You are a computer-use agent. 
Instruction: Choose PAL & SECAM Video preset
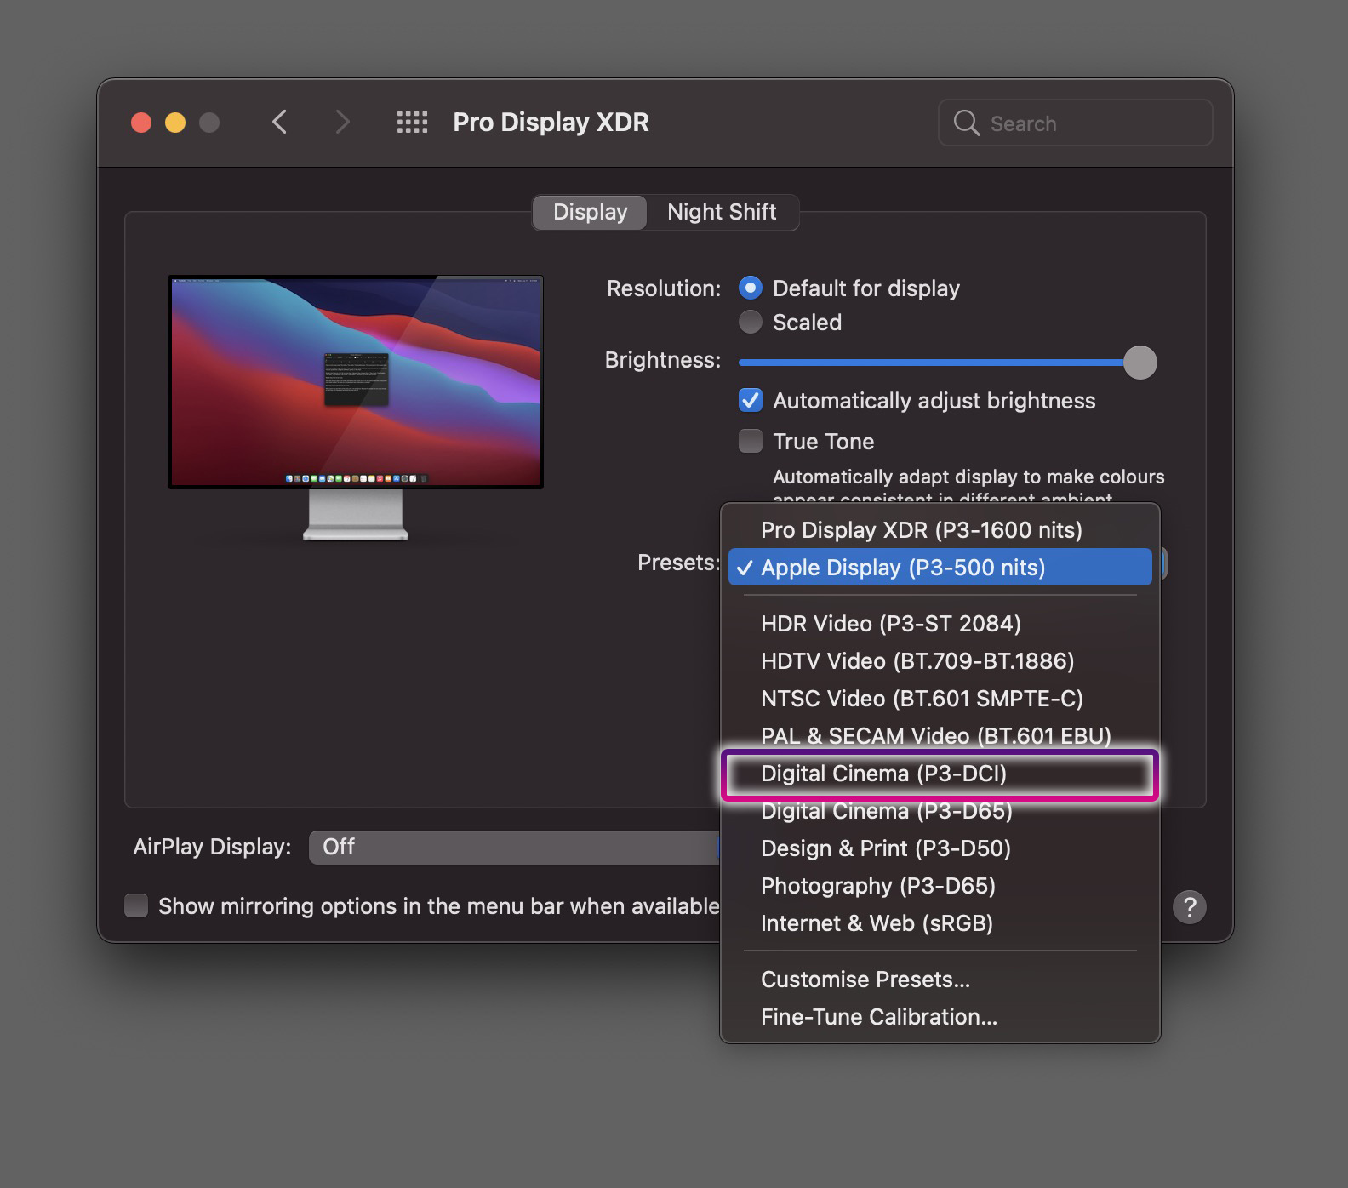click(940, 736)
